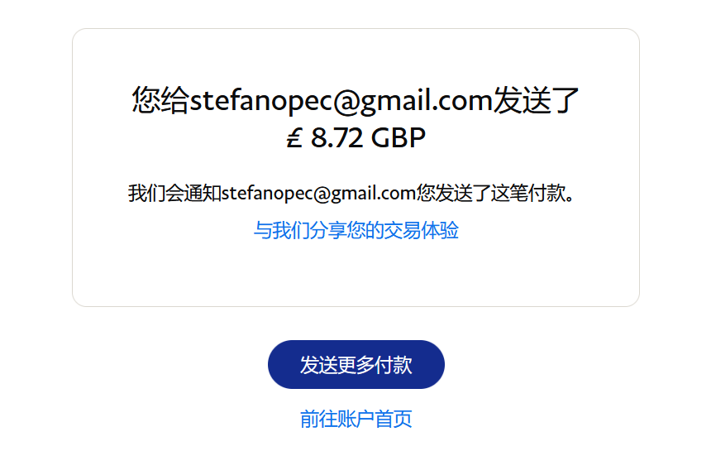Click the 您给 text starting the heading
Image resolution: width=716 pixels, height=451 pixels.
pyautogui.click(x=160, y=100)
